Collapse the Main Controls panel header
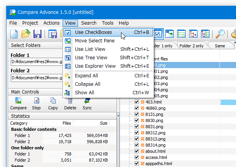The image size is (236, 167). 35,92
